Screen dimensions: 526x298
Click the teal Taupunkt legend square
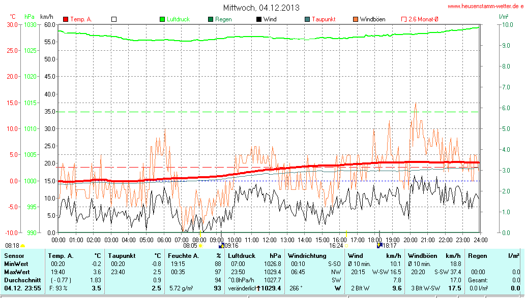pos(307,19)
